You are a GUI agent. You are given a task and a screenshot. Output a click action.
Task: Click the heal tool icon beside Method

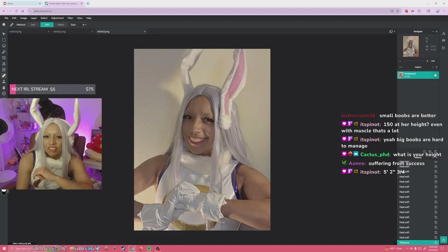point(12,24)
